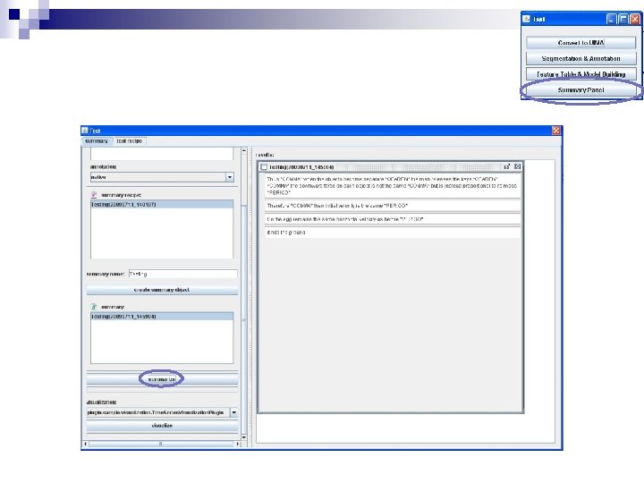Maximize the Testing results internal frame
The width and height of the screenshot is (644, 483).
507,166
